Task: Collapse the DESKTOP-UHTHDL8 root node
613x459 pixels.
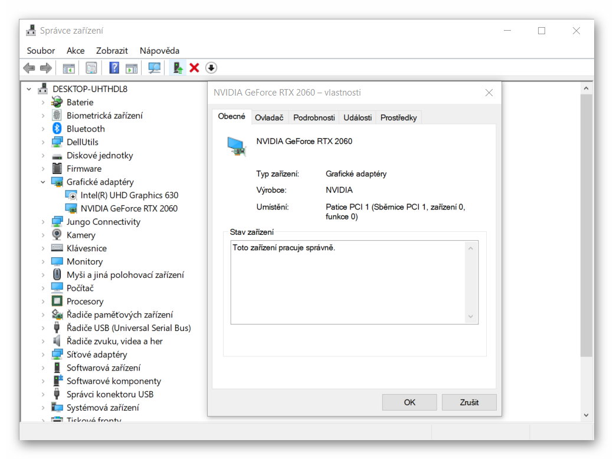Action: [29, 89]
